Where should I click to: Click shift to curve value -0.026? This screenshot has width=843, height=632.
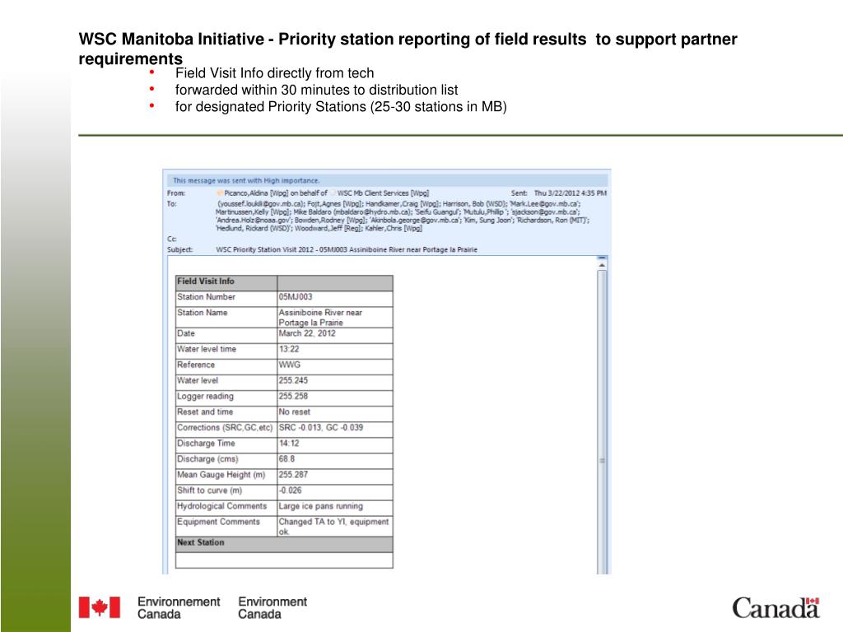click(x=335, y=491)
